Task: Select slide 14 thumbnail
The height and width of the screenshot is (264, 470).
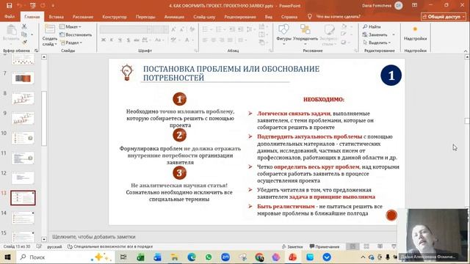Action: pyautogui.click(x=23, y=218)
